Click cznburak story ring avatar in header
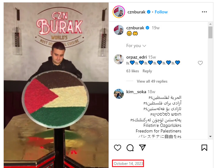 [x=119, y=12]
